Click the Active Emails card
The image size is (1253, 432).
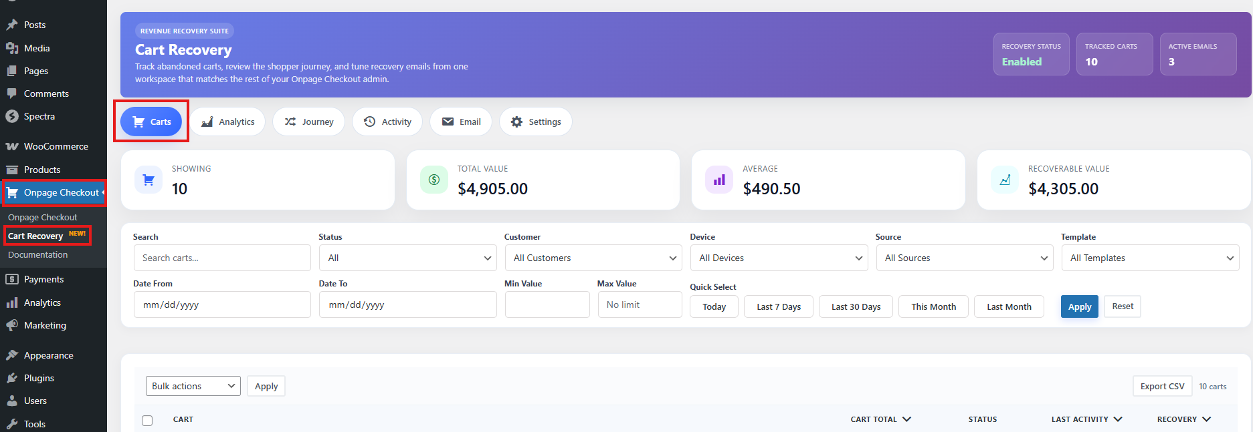pos(1198,54)
